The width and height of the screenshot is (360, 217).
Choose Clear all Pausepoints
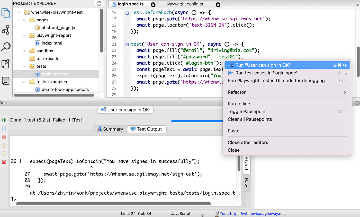[x=287, y=119]
